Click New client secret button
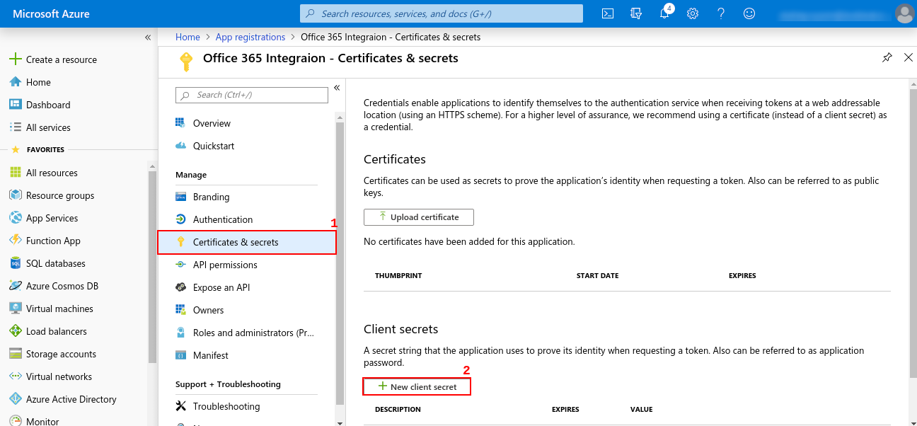 (x=417, y=387)
